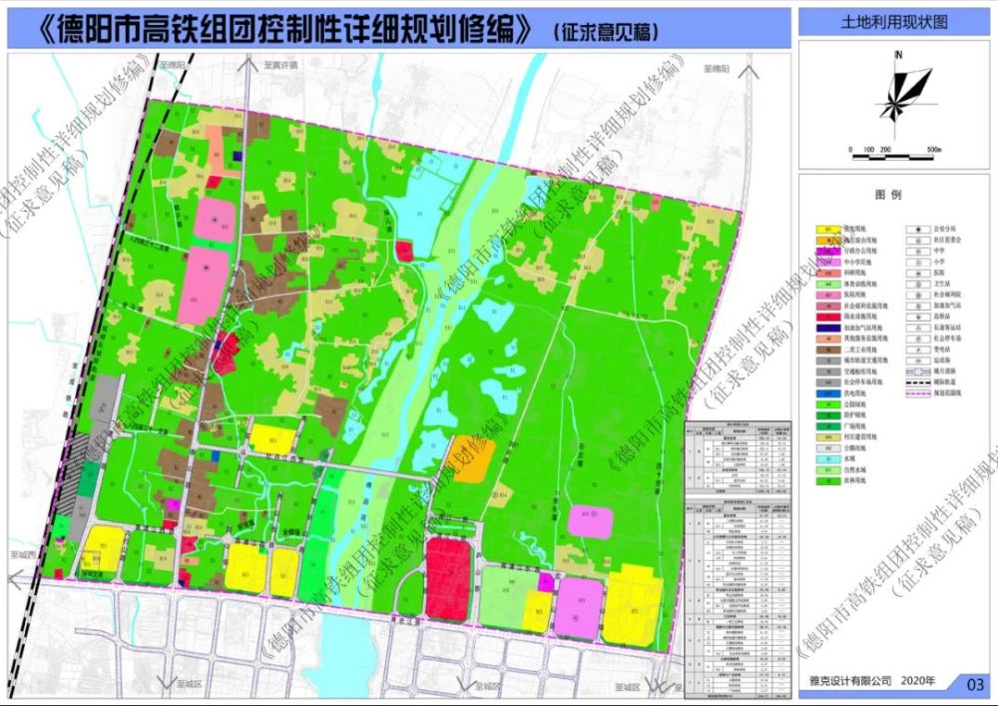Pick the 社会福利设施用地 legend swatch
Image resolution: width=998 pixels, height=706 pixels.
coord(828,306)
